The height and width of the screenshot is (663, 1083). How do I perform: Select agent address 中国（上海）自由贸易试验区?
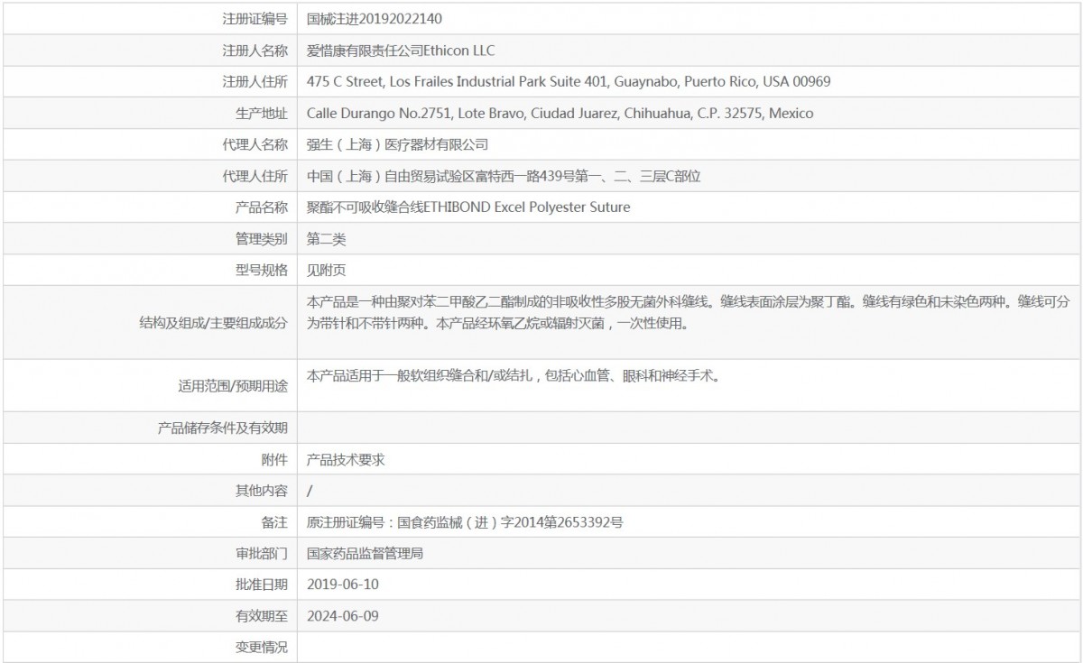point(504,176)
